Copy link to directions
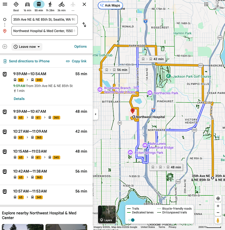 point(76,61)
